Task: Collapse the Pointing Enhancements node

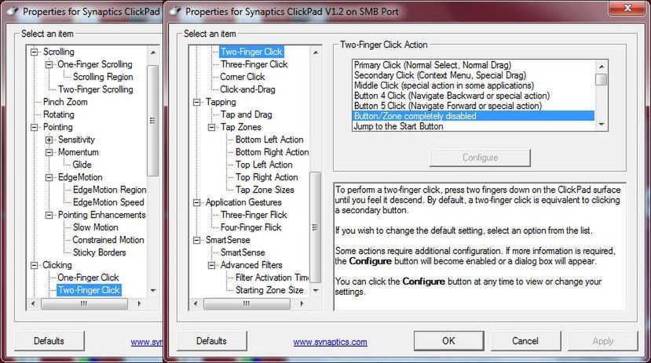Action: coord(49,215)
